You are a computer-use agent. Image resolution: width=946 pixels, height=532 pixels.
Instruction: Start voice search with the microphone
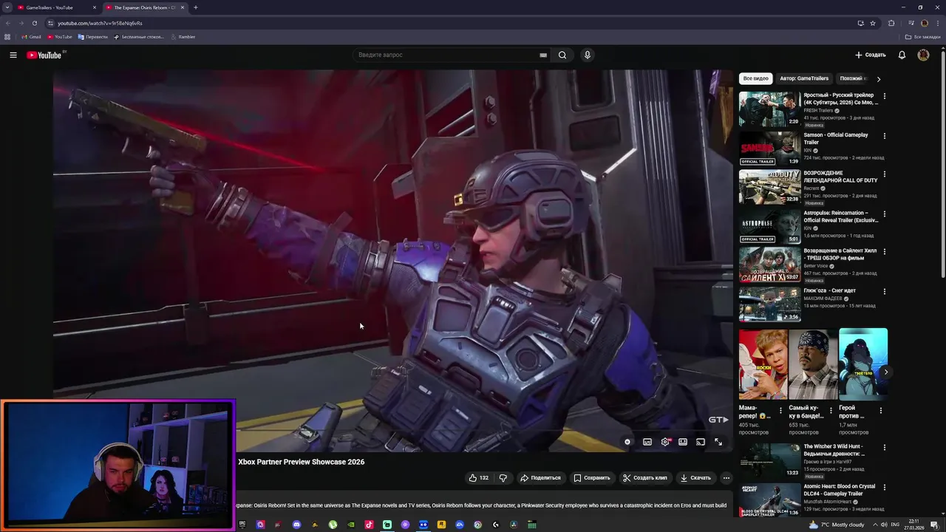(x=588, y=55)
